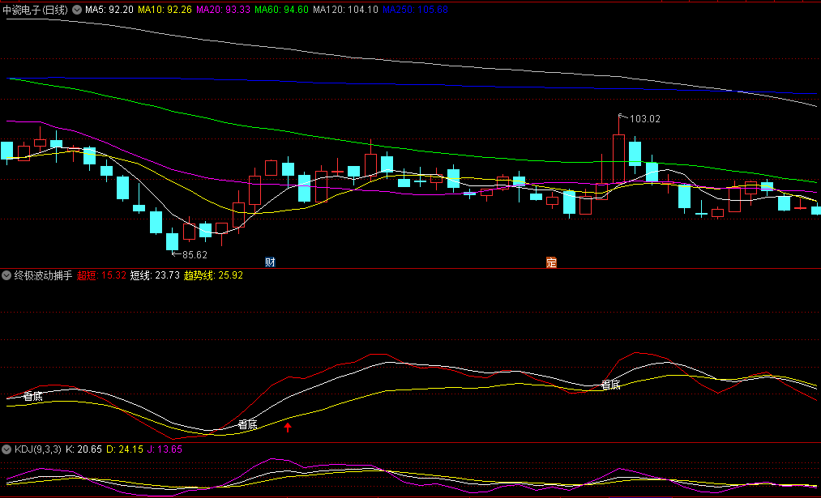Click the 趋势线: 25.92 value

[x=214, y=275]
